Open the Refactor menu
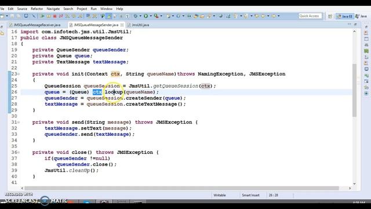The height and width of the screenshot is (209, 371). [37, 9]
